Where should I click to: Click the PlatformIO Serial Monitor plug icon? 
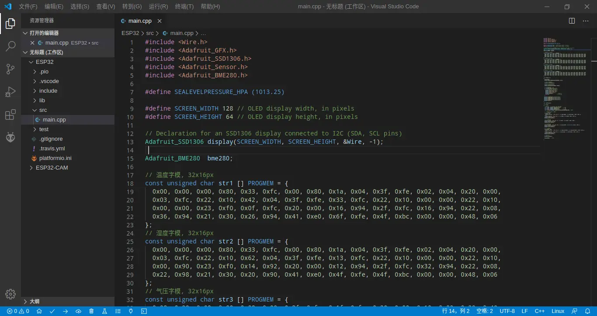tap(131, 311)
